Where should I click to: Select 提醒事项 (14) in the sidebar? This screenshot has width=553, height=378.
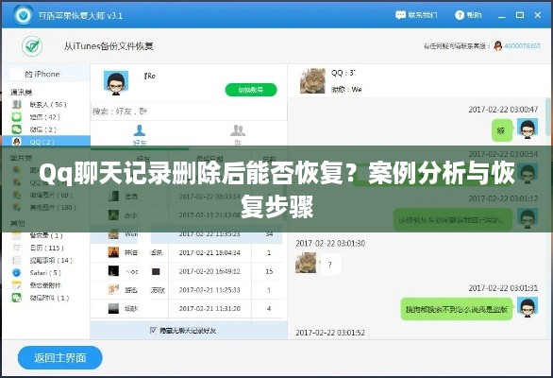tap(46, 261)
